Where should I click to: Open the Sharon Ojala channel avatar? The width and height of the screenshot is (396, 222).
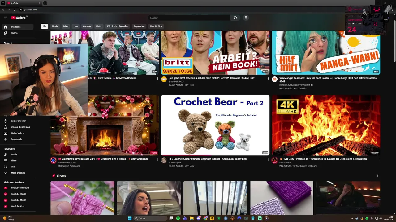164,160
